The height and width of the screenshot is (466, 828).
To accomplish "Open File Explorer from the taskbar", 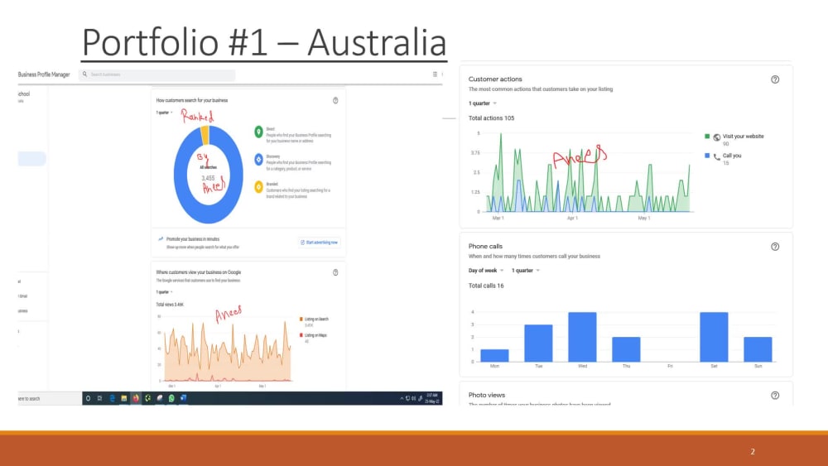I will pyautogui.click(x=123, y=398).
